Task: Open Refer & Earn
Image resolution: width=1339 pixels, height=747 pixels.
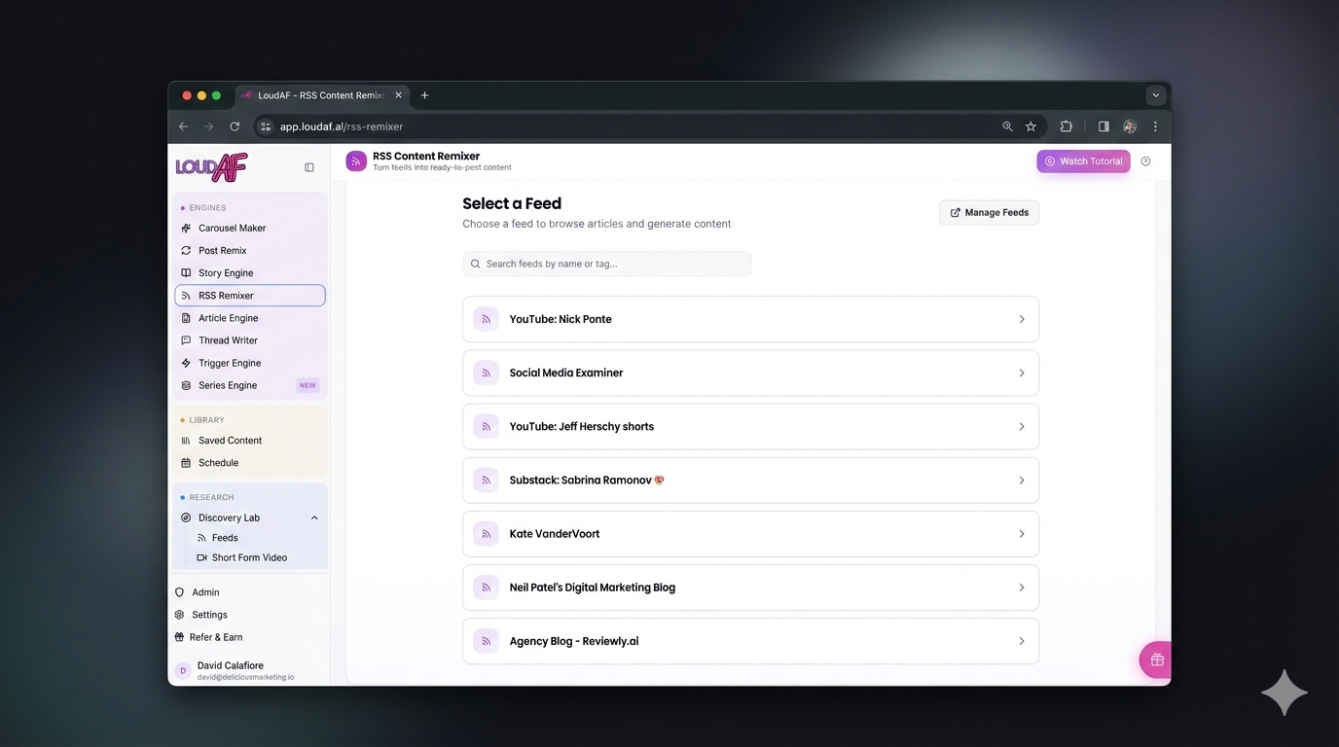Action: pos(216,637)
